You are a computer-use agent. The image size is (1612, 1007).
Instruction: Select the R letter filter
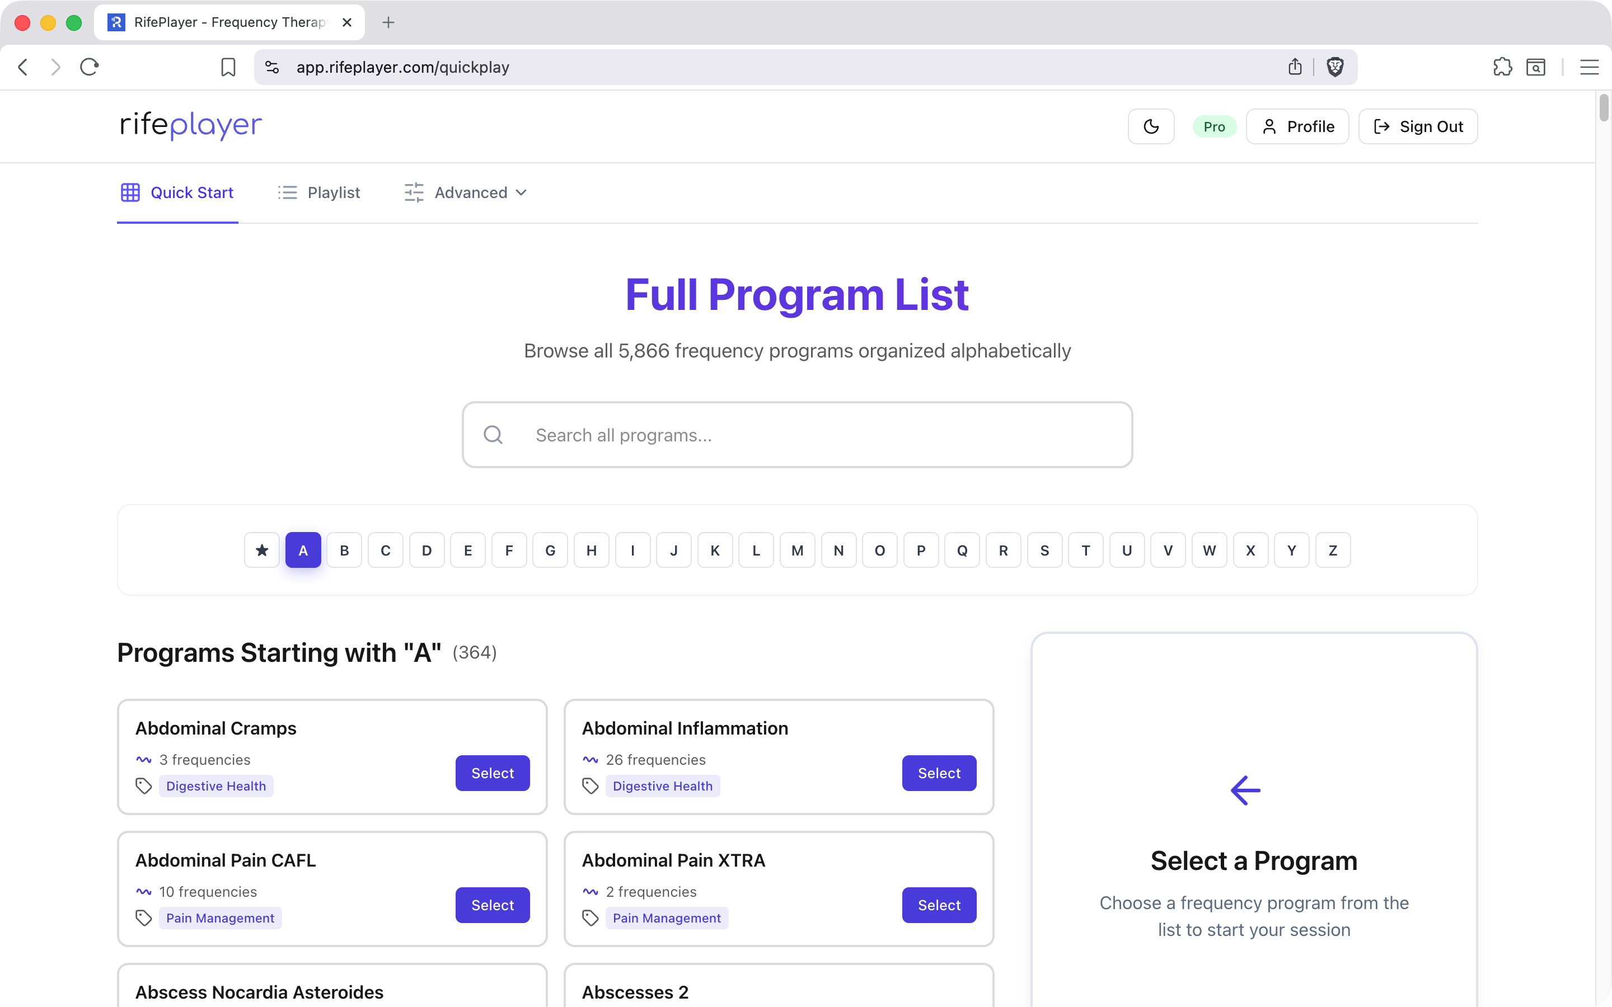point(1004,550)
